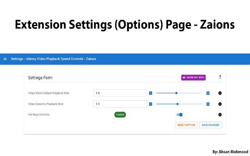Open info icon for Dynamic Playback Rate

(x=220, y=104)
